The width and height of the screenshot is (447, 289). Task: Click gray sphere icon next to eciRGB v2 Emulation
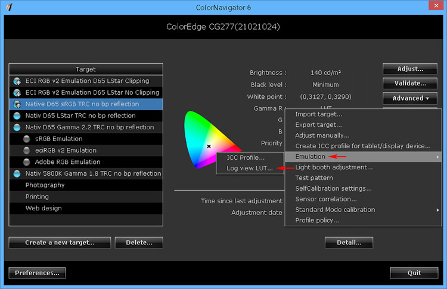tap(26, 151)
